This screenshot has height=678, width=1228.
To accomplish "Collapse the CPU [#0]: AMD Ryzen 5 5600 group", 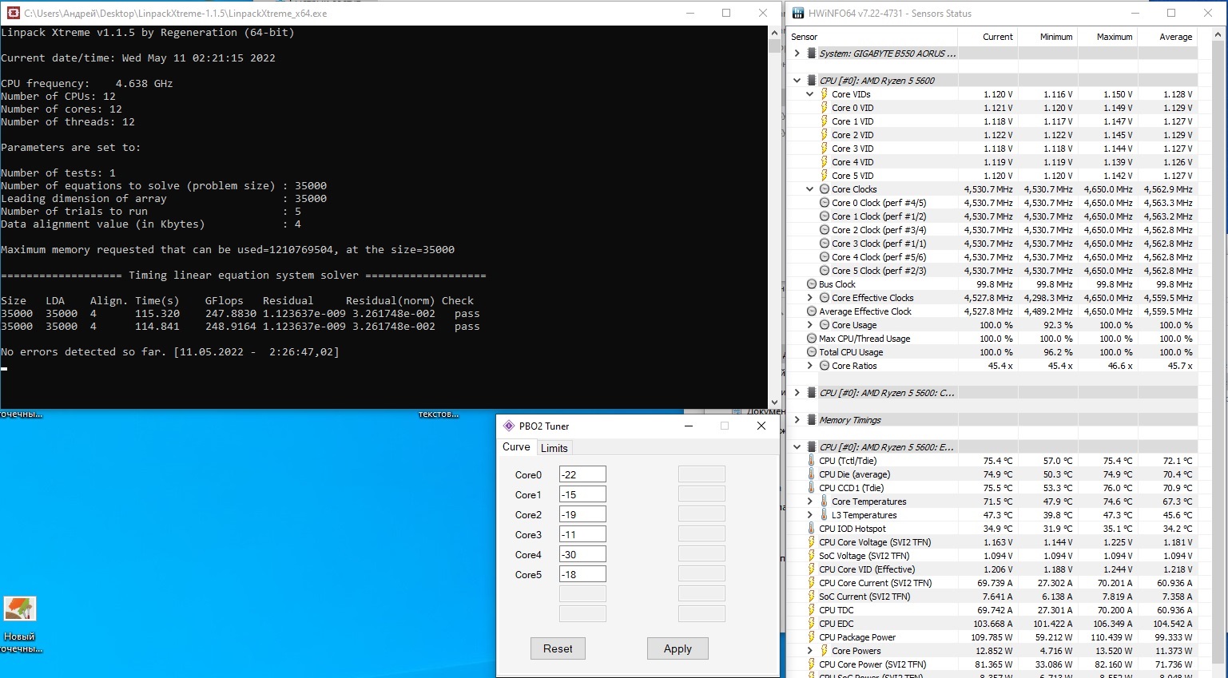I will [x=797, y=81].
